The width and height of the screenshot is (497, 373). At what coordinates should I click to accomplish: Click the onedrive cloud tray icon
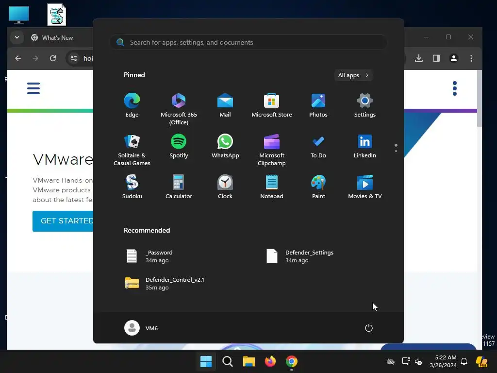391,361
